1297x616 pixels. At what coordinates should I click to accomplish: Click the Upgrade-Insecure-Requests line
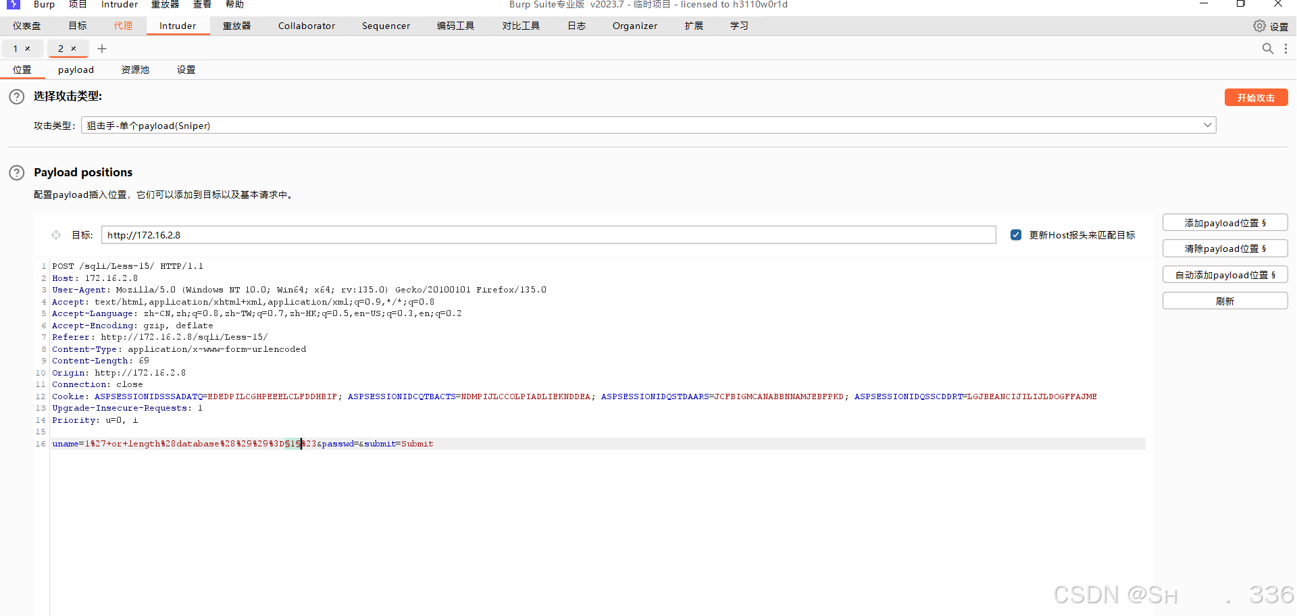point(127,408)
